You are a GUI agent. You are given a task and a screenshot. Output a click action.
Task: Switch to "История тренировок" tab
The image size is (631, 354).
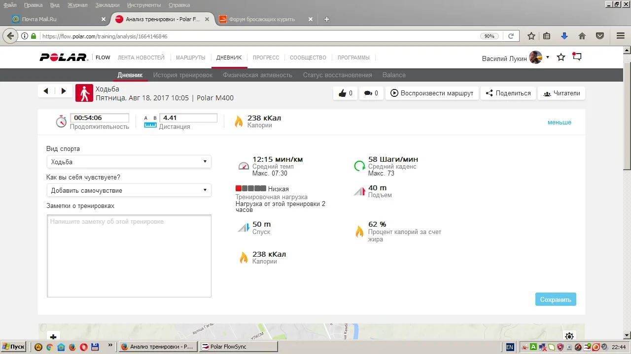(x=182, y=75)
